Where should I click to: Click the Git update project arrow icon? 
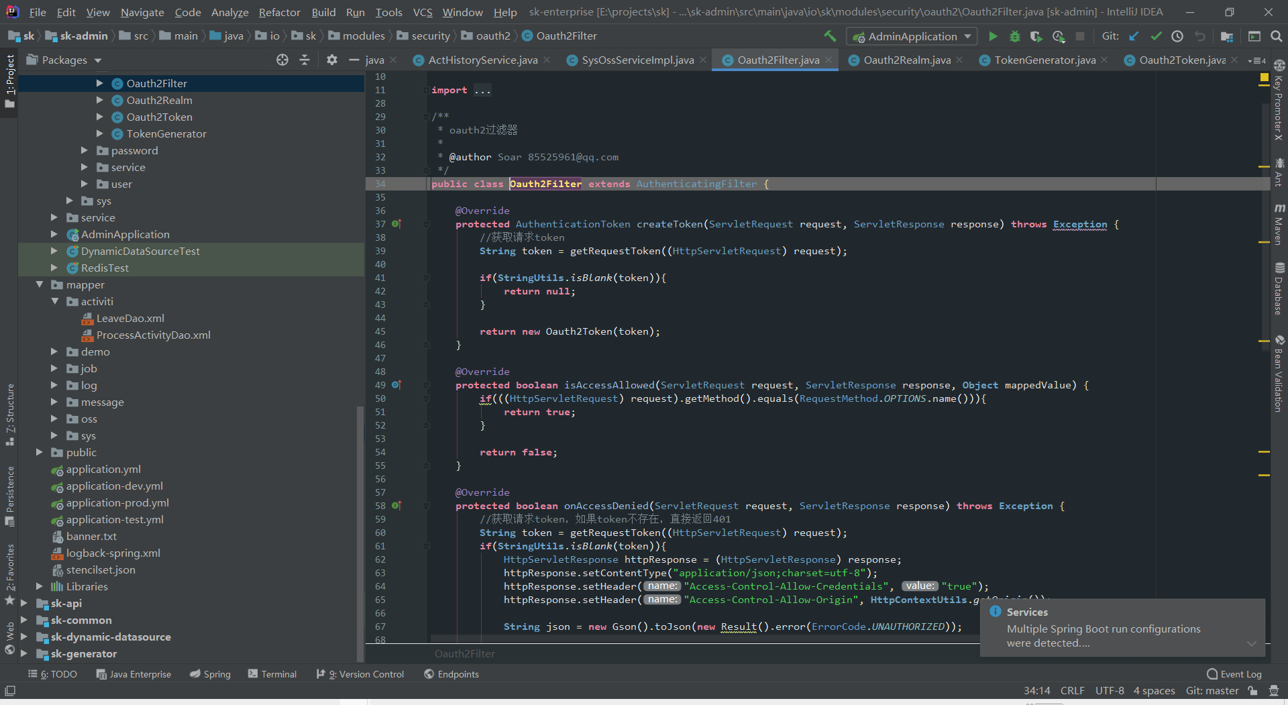click(x=1134, y=36)
